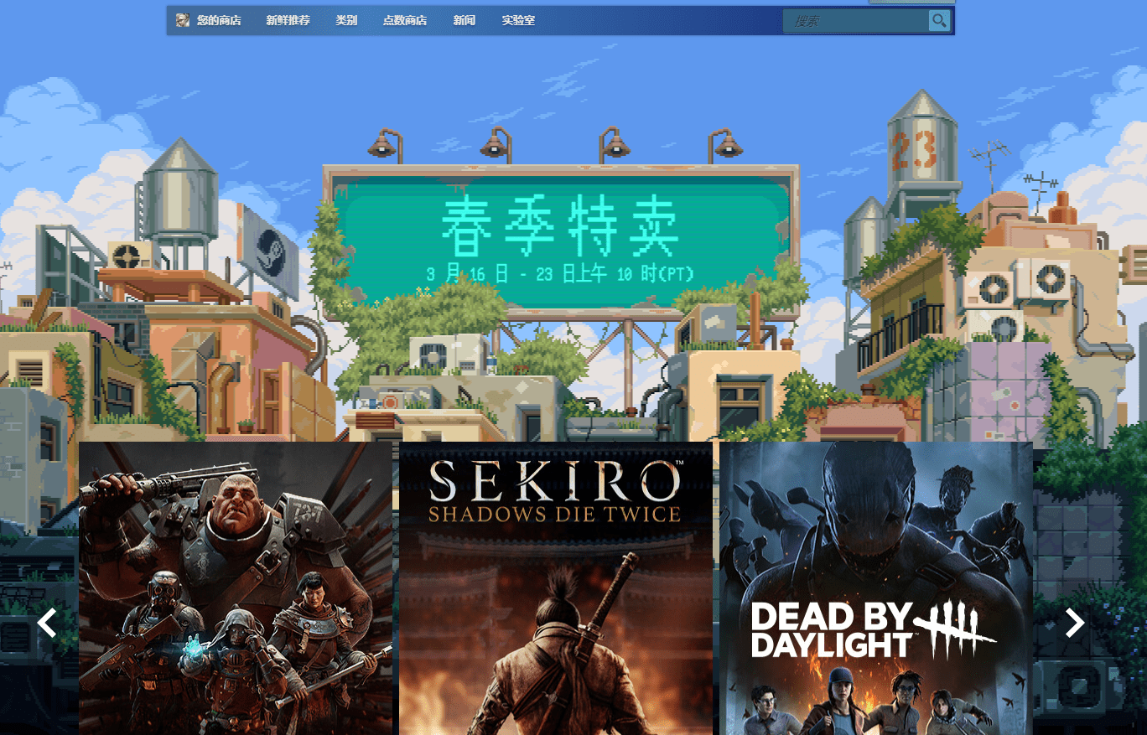Open the Dead by Daylight capsule
This screenshot has height=735, width=1147.
pos(876,588)
